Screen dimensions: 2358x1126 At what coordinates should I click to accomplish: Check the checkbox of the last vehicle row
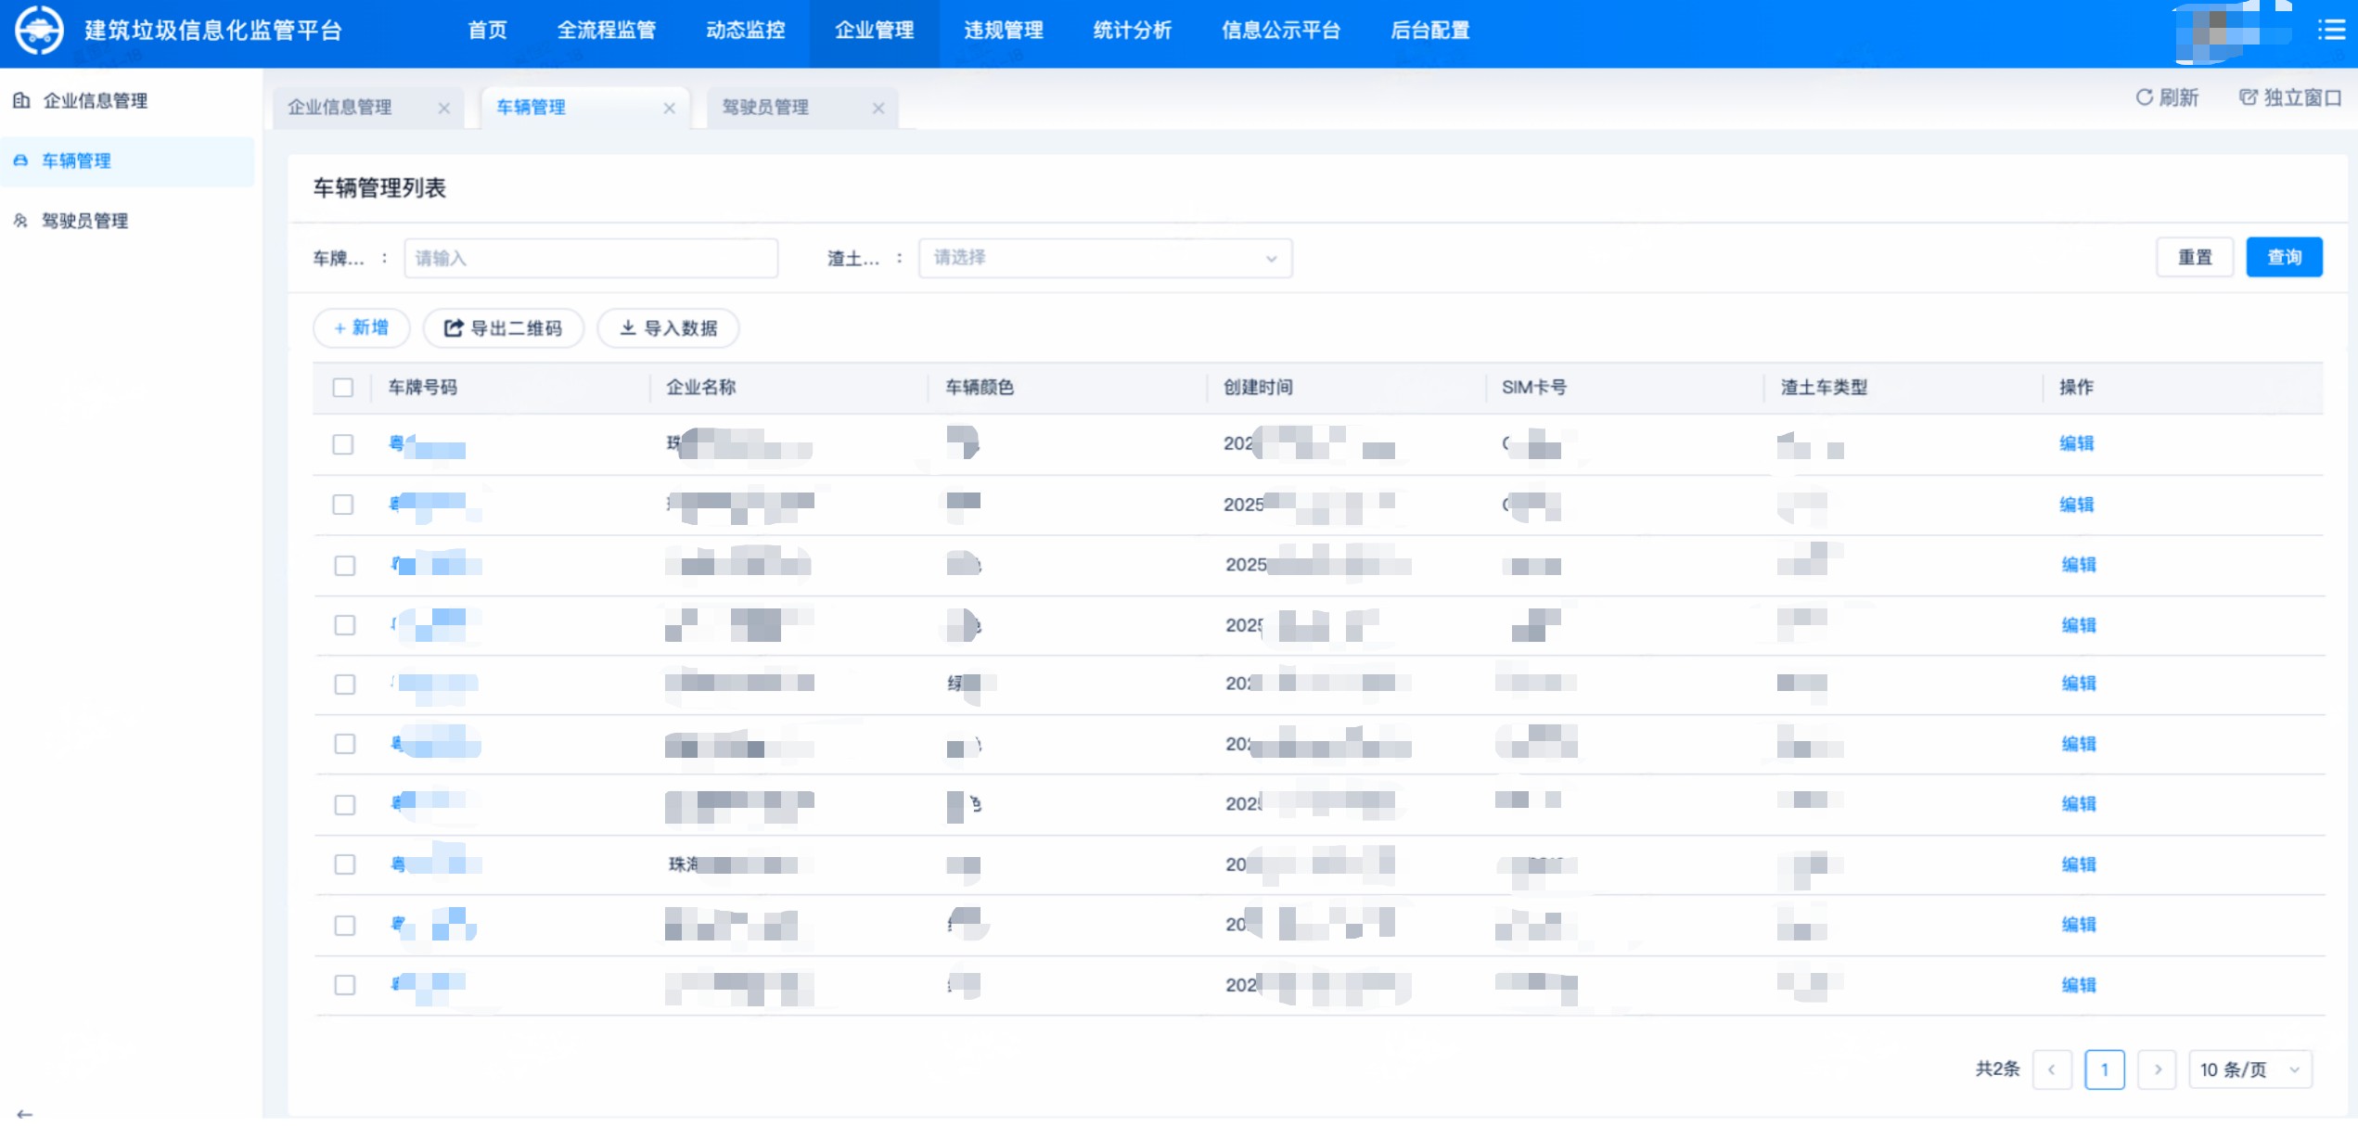pos(344,985)
